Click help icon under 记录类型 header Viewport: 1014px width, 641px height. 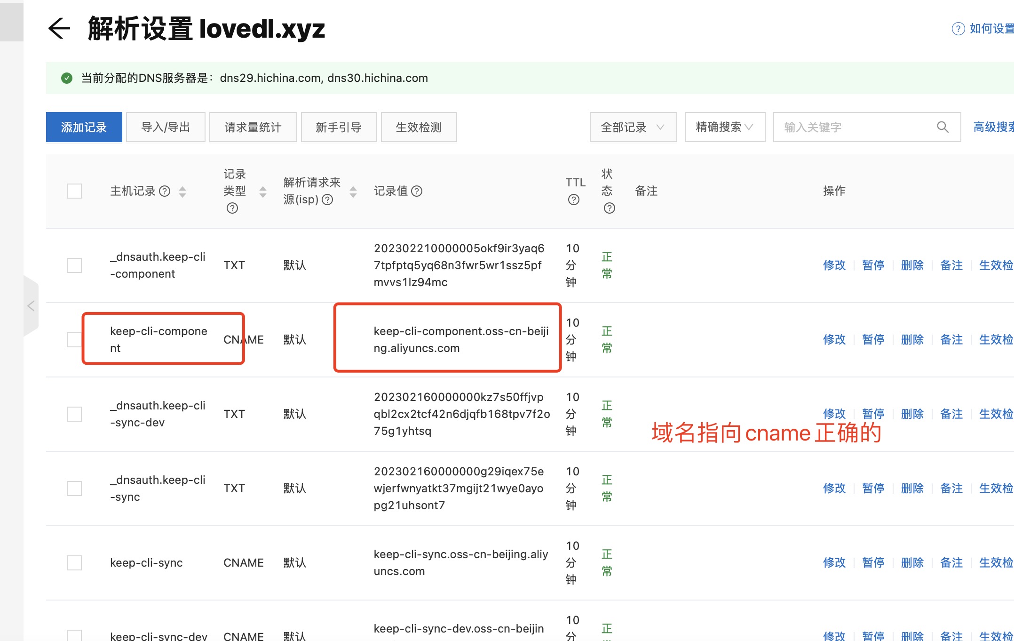click(x=232, y=208)
